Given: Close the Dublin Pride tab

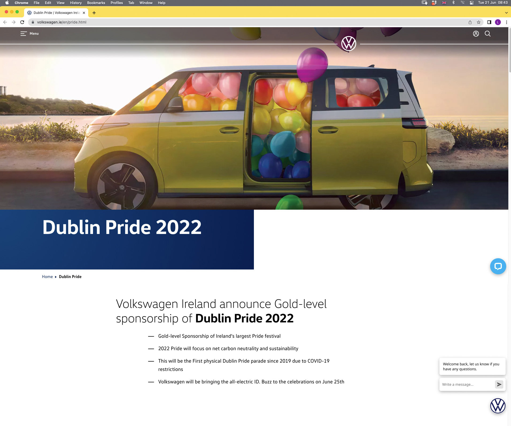Looking at the screenshot, I should [84, 13].
